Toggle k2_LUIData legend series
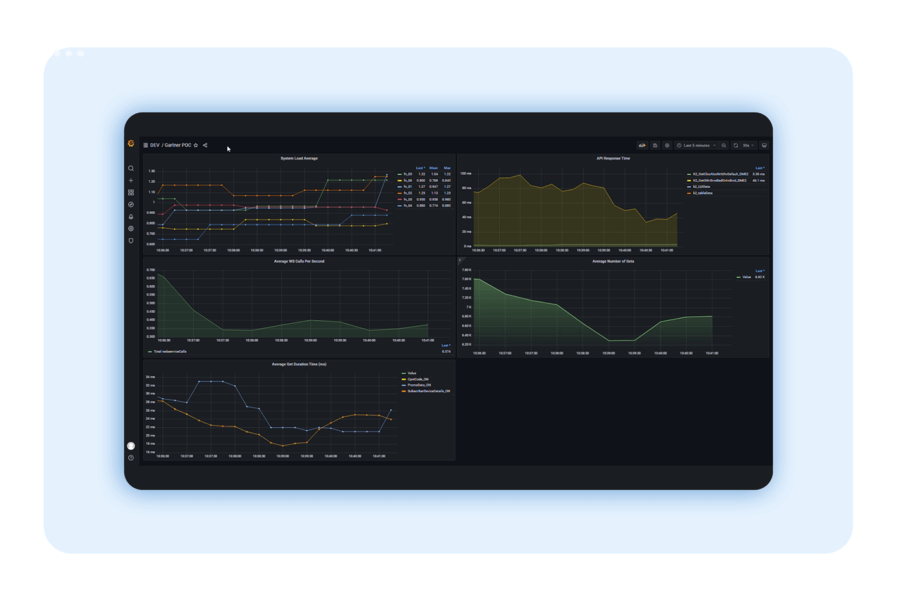 [702, 187]
